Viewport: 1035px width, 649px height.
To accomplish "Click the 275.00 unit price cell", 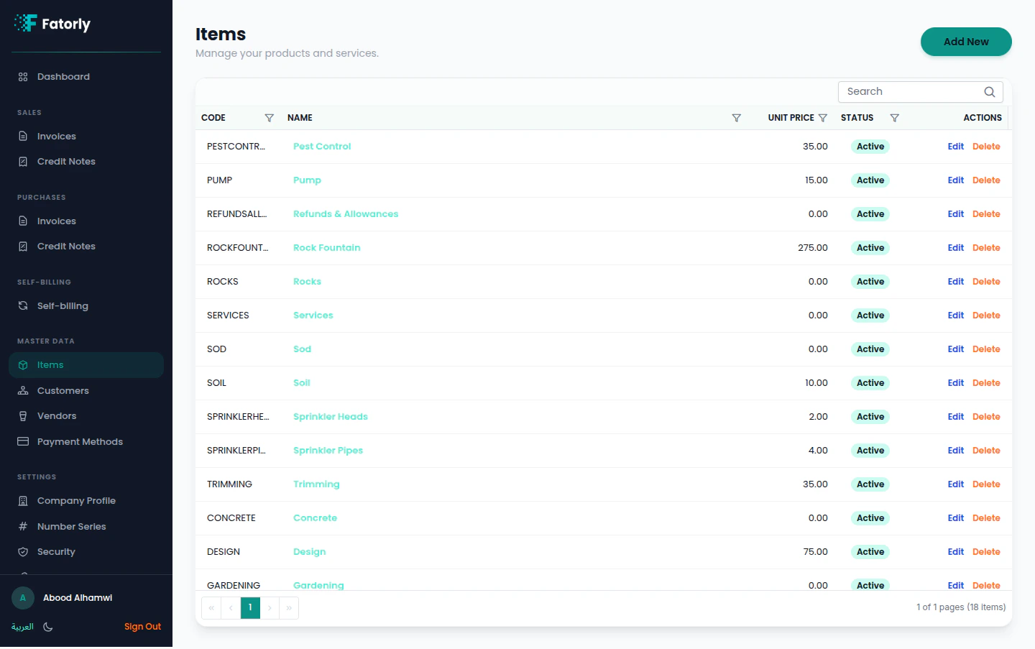I will [813, 248].
